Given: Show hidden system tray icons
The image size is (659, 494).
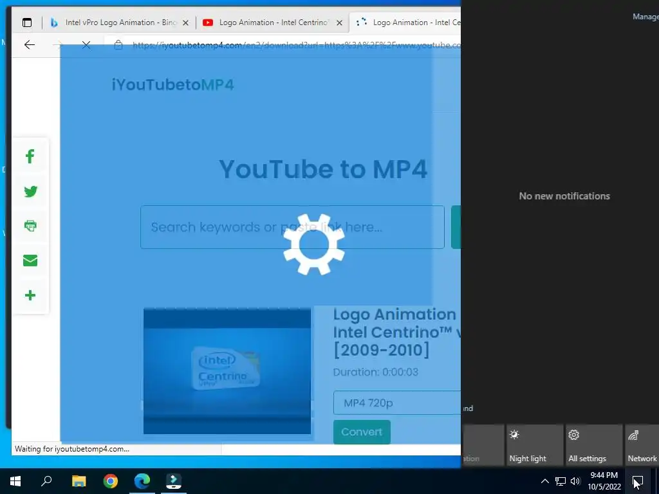Looking at the screenshot, I should [544, 481].
